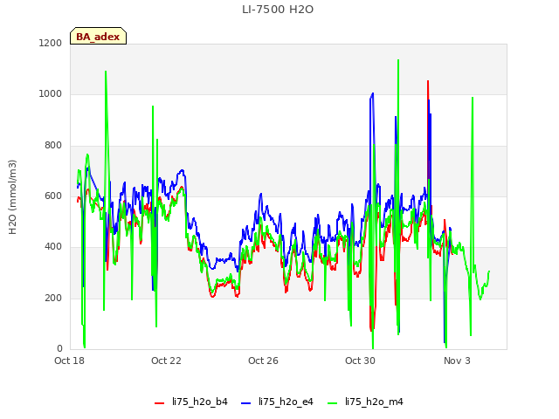The width and height of the screenshot is (559, 419).
Task: Click the Nov 3 x-axis label
Action: click(x=457, y=361)
